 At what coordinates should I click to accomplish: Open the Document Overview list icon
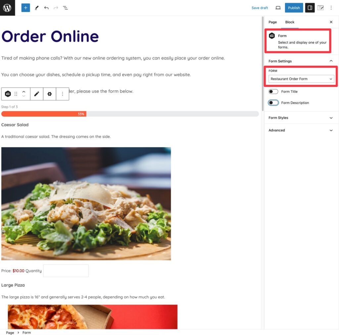pos(65,8)
